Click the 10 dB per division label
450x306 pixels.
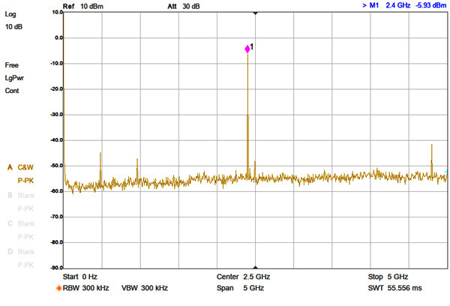point(13,27)
